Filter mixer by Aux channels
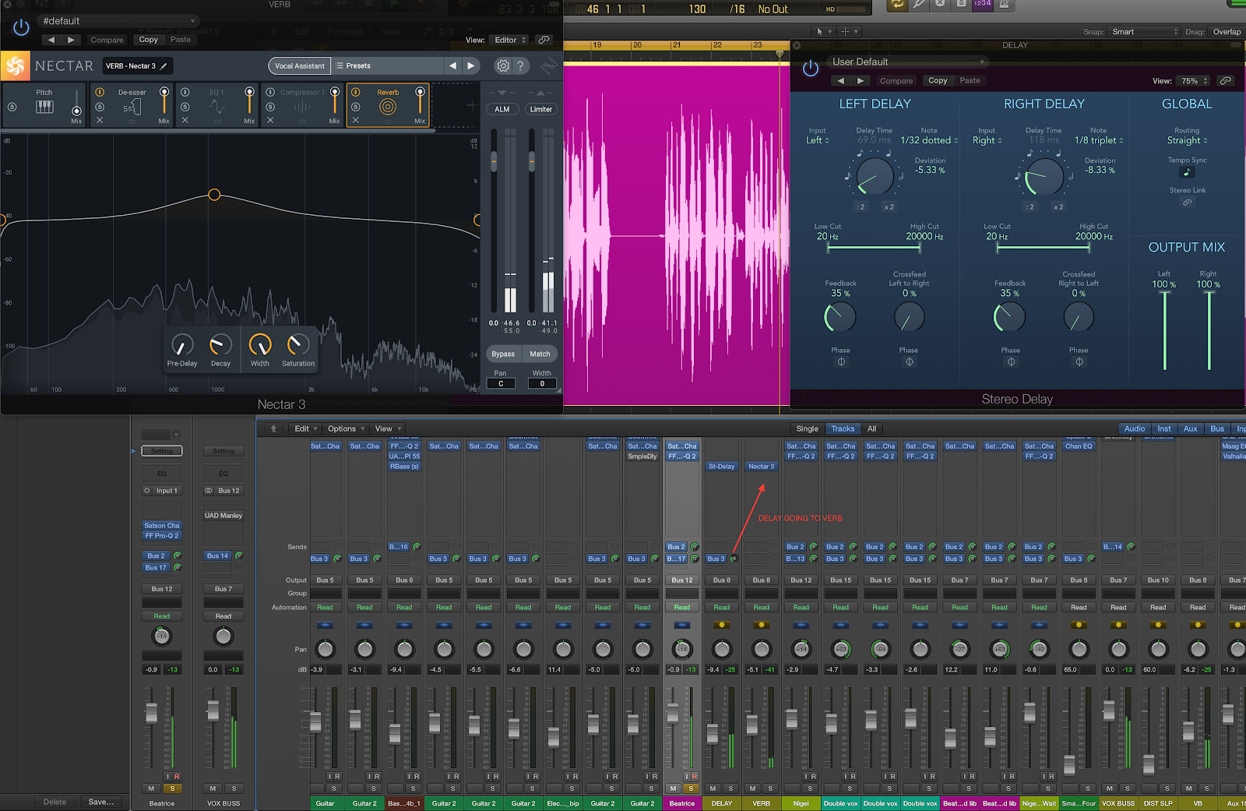This screenshot has width=1246, height=811. pos(1190,428)
